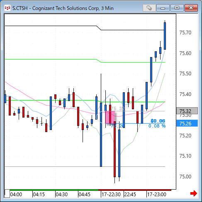This screenshot has height=202, width=202.
Task: Click the 75.60 price scale value
Action: tap(185, 53)
